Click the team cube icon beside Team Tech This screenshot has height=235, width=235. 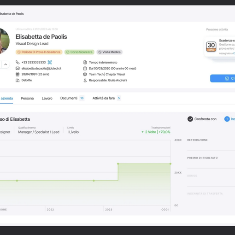(85, 74)
